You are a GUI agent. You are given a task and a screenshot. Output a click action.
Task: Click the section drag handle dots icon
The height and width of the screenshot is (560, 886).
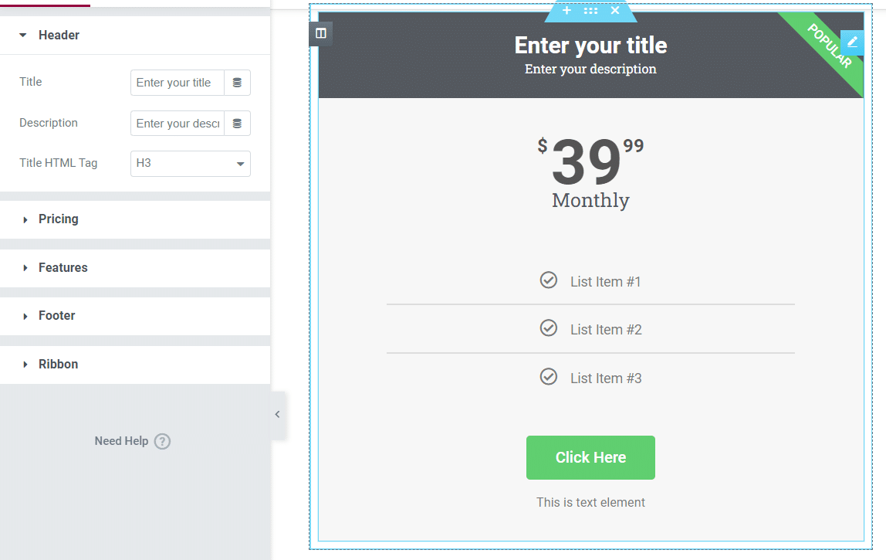590,10
